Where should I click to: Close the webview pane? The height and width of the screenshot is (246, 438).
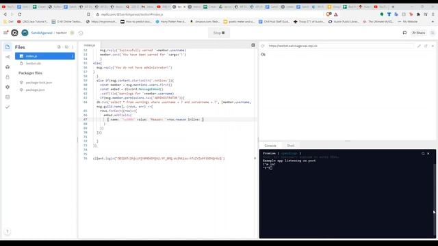click(433, 46)
